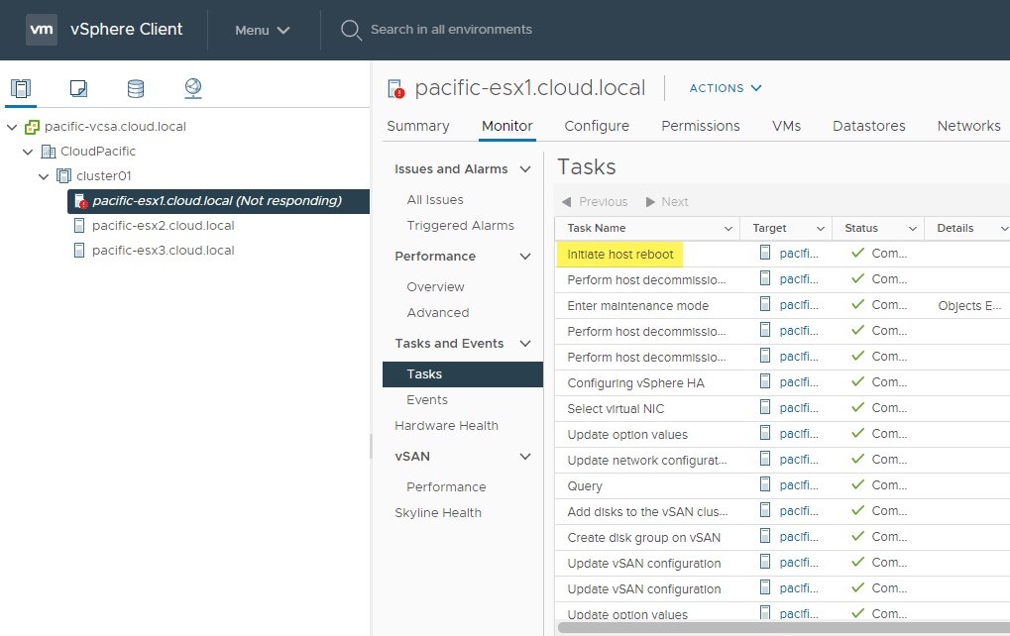Collapse the CloudPacific datacenter node
The image size is (1010, 636).
(x=28, y=152)
